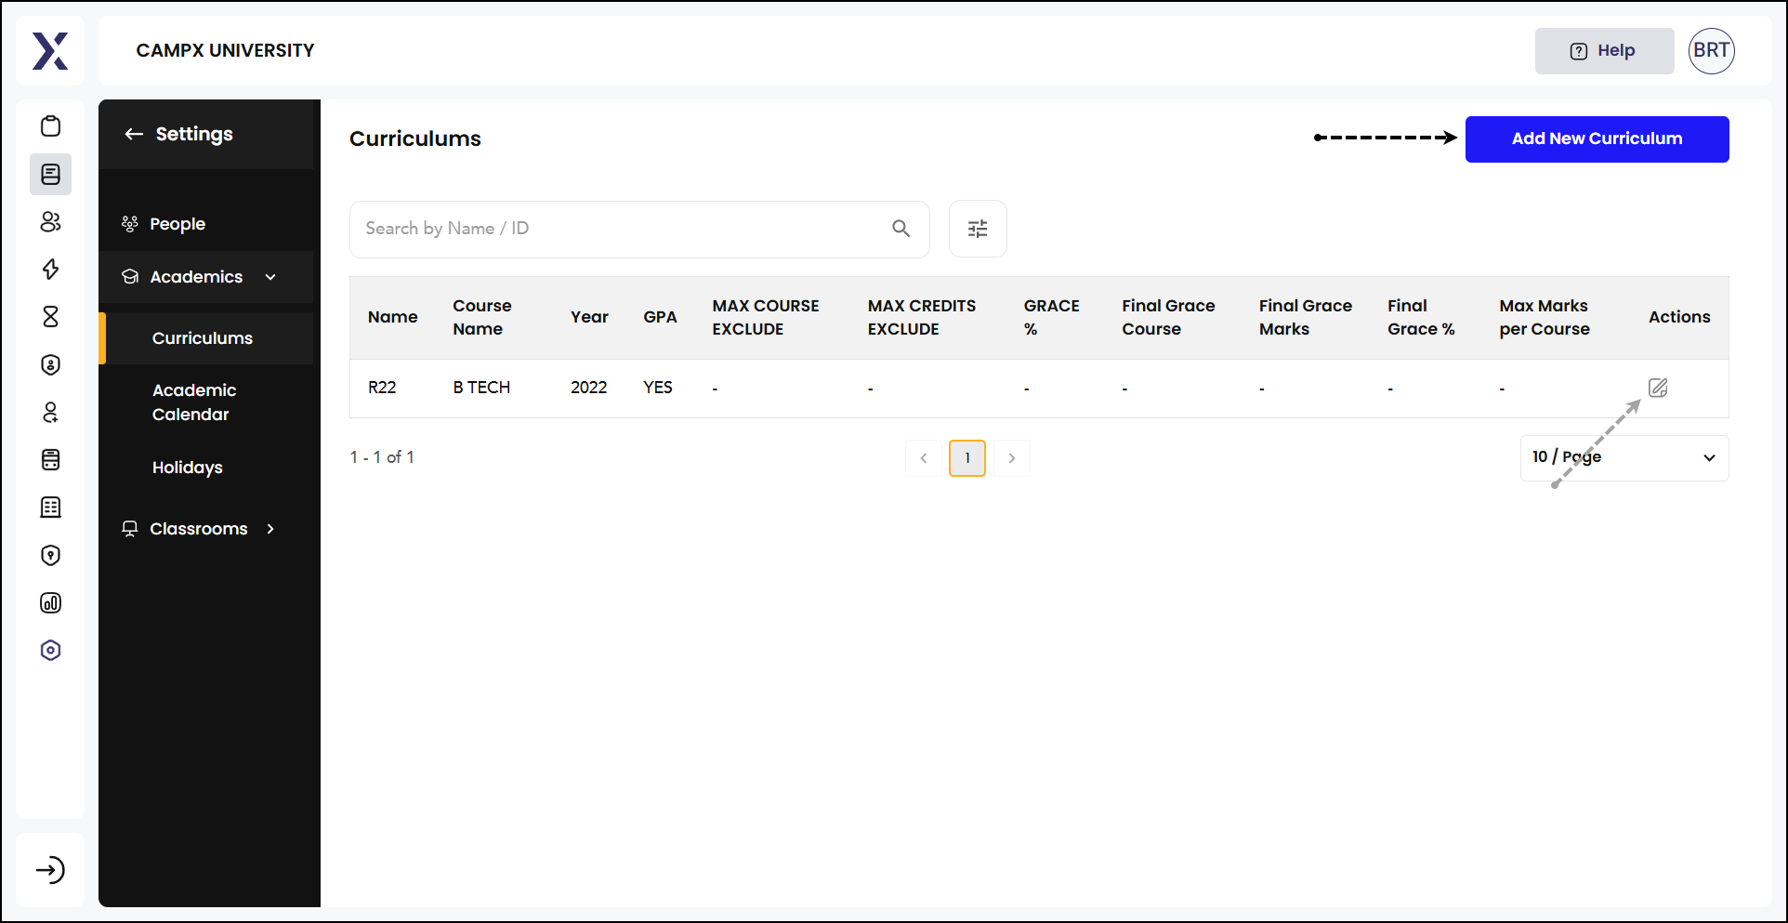Click the back arrow next to Settings

(134, 134)
